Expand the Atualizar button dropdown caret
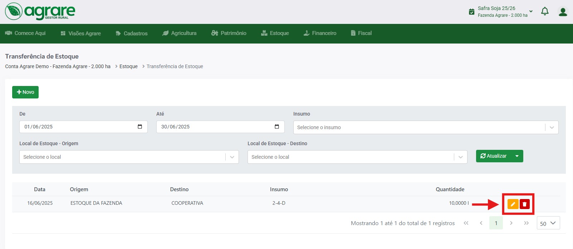Viewport: 573px width, 249px height. (x=517, y=156)
